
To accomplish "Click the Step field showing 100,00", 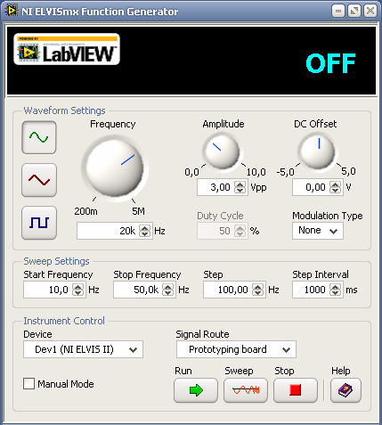I will tap(228, 290).
